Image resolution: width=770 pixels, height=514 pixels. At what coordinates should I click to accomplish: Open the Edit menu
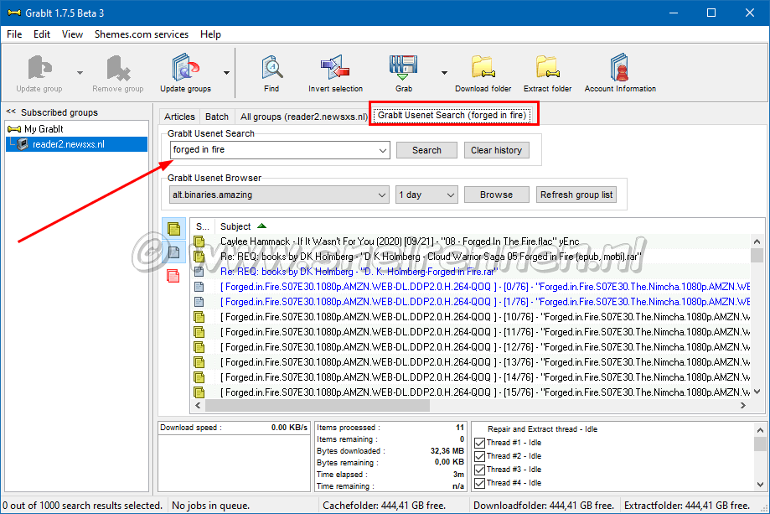tap(42, 34)
